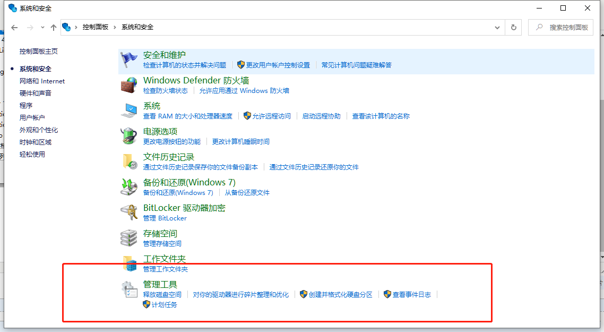604x332 pixels.
Task: Go back with the left arrow
Action: [14, 28]
